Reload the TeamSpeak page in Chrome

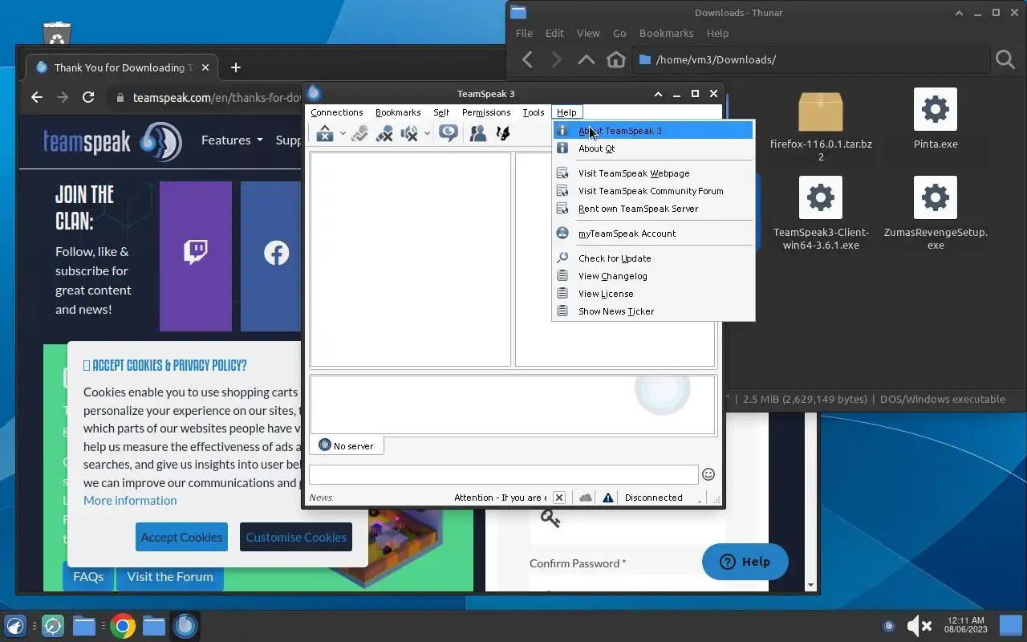coord(88,97)
